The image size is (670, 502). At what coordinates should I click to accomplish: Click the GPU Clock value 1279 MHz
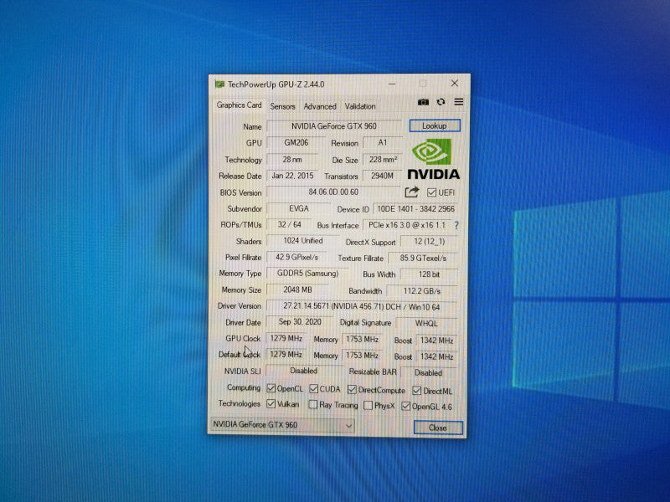point(286,339)
